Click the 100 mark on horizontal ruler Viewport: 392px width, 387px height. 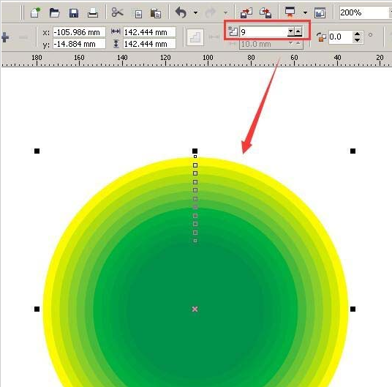tap(208, 58)
